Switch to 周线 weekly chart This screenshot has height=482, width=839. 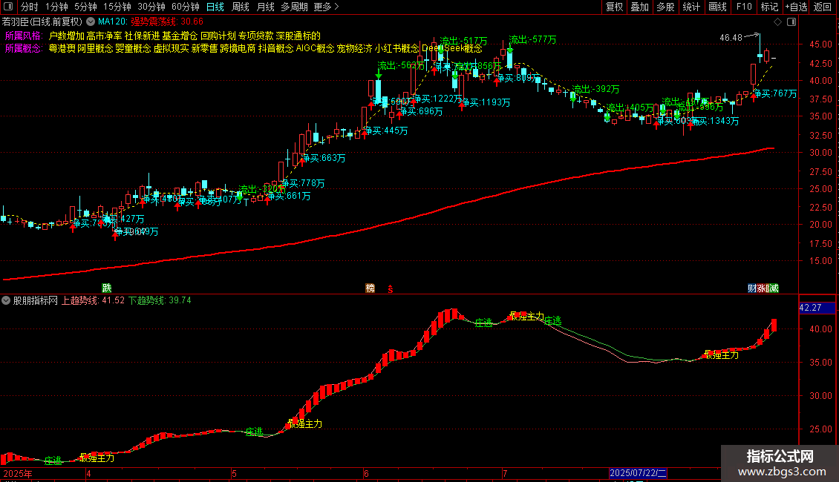[x=241, y=7]
